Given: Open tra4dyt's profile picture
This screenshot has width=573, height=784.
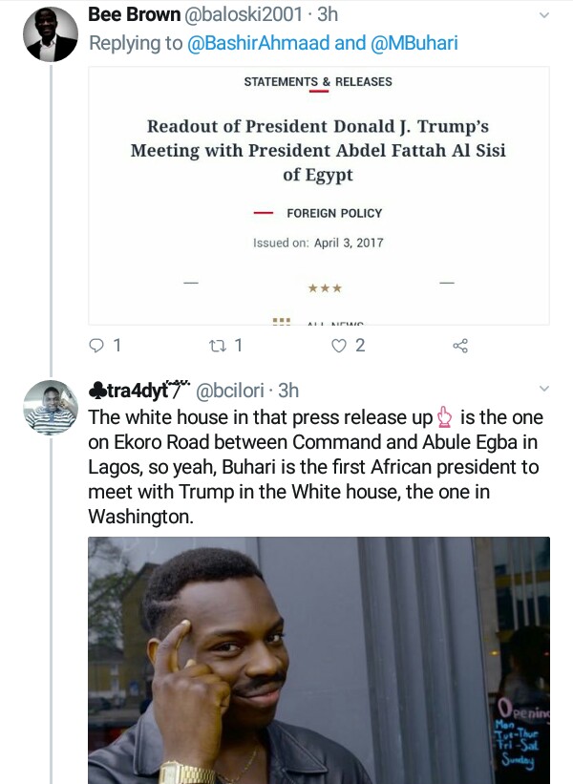Looking at the screenshot, I should point(51,407).
